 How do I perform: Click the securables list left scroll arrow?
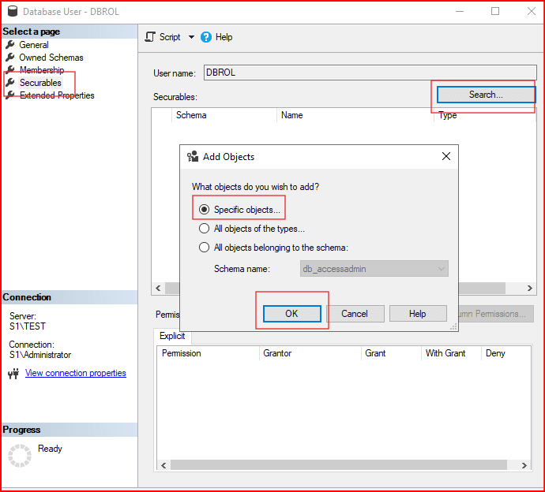click(156, 289)
